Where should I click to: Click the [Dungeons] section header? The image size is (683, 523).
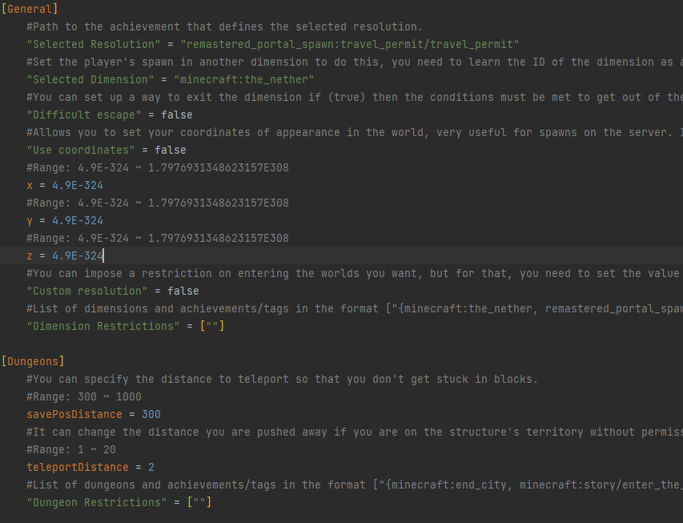coord(34,361)
